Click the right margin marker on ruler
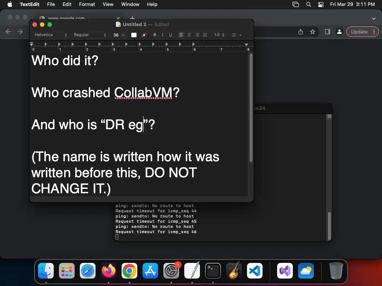This screenshot has height=286, width=382. (247, 45)
